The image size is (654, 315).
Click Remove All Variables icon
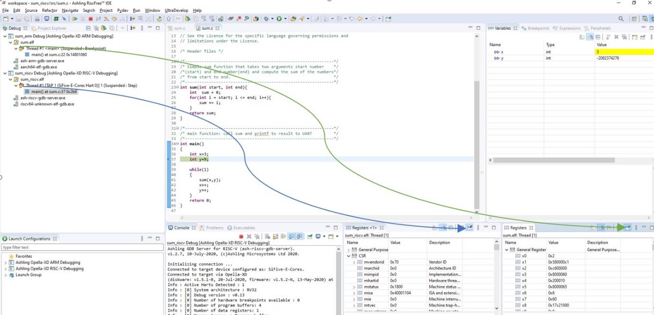624,37
